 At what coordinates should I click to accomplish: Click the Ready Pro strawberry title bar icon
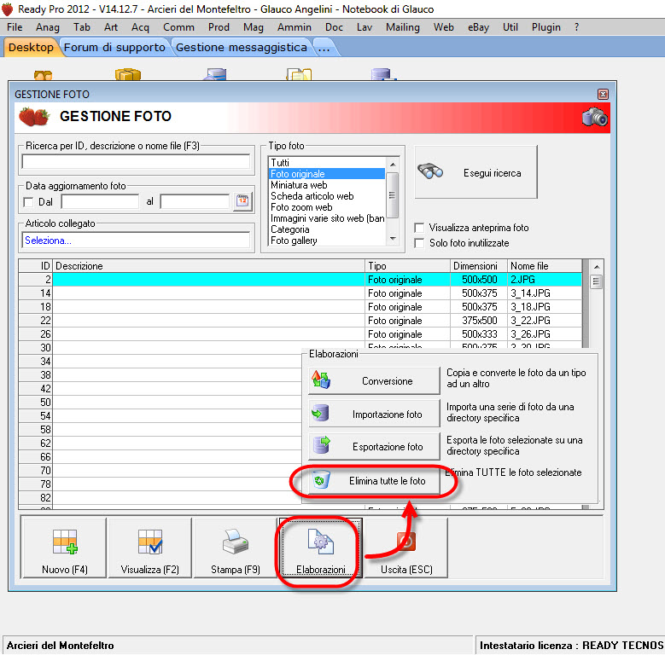click(7, 9)
